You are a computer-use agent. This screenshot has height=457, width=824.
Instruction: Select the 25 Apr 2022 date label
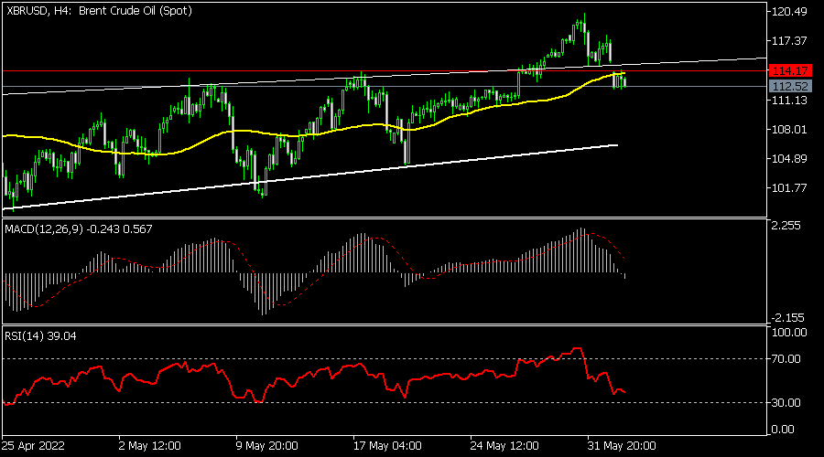33,446
